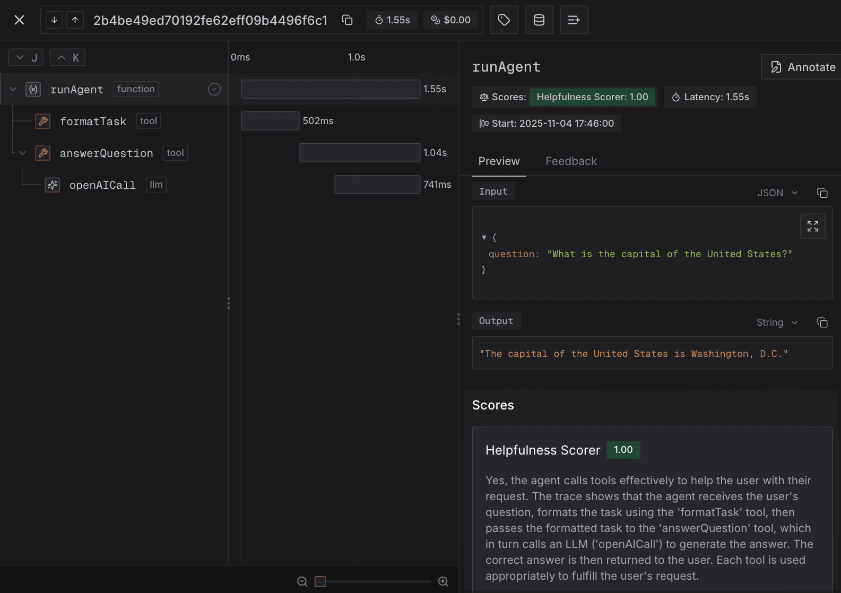Zoom out on the timeline

pos(302,581)
